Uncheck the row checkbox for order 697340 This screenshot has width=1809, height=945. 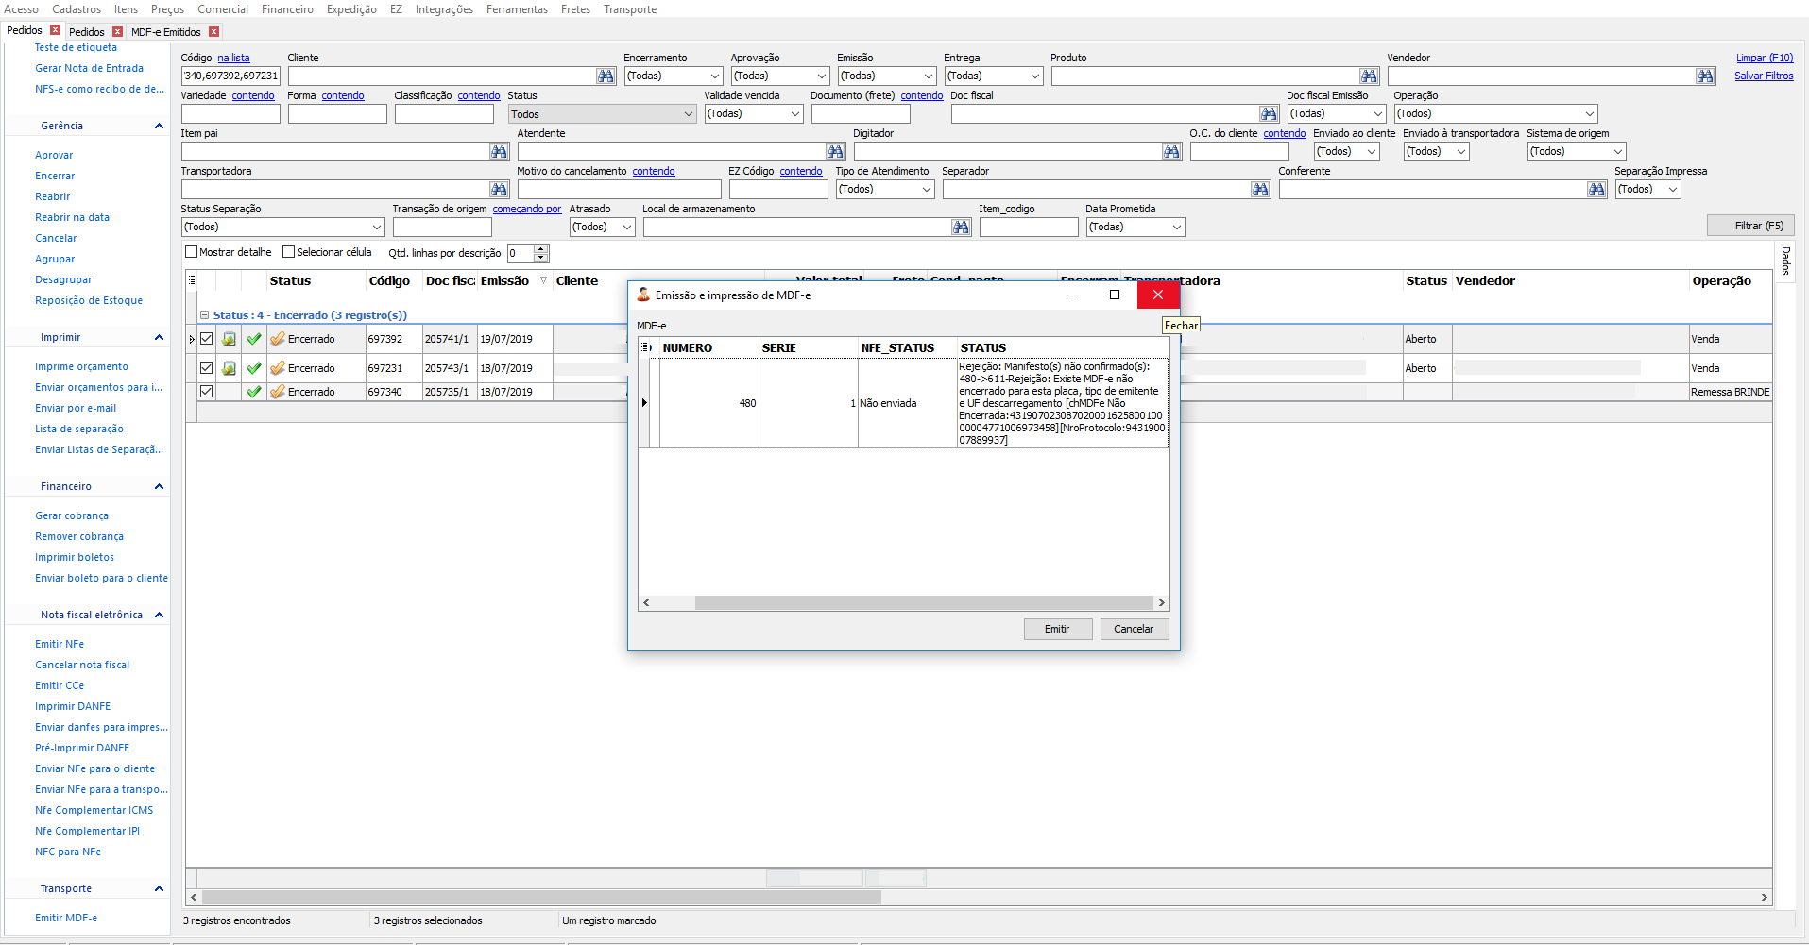coord(206,392)
